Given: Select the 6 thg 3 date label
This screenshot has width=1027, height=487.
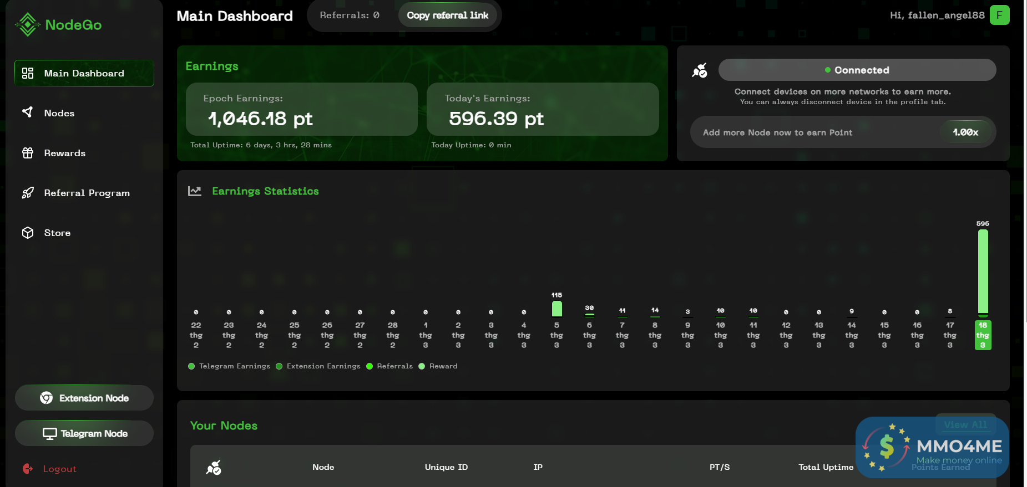Looking at the screenshot, I should pyautogui.click(x=589, y=335).
